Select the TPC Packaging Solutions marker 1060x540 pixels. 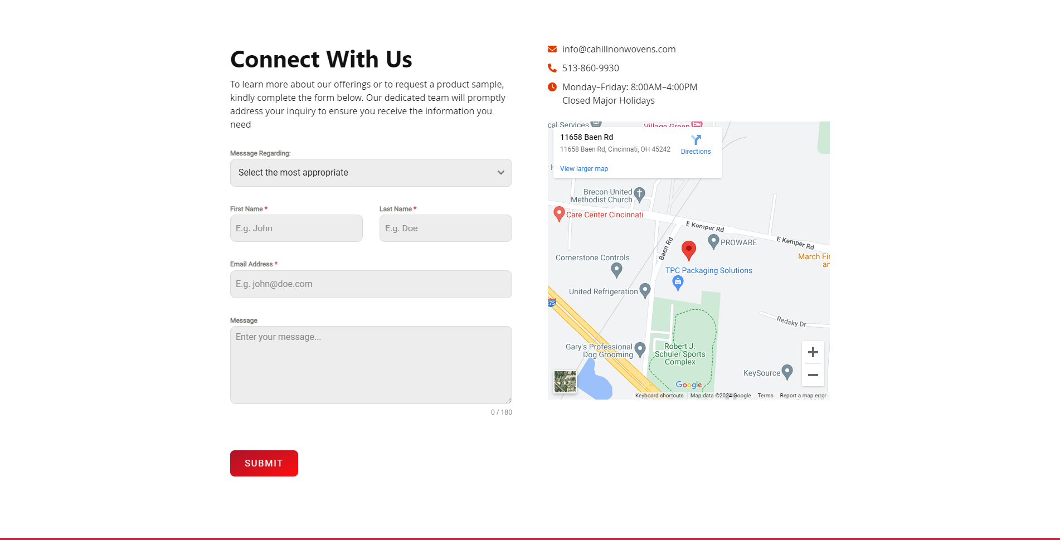[x=678, y=283]
